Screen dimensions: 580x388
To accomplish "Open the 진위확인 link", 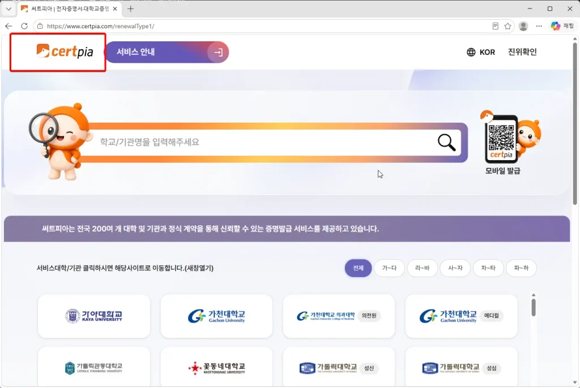I will [x=522, y=51].
